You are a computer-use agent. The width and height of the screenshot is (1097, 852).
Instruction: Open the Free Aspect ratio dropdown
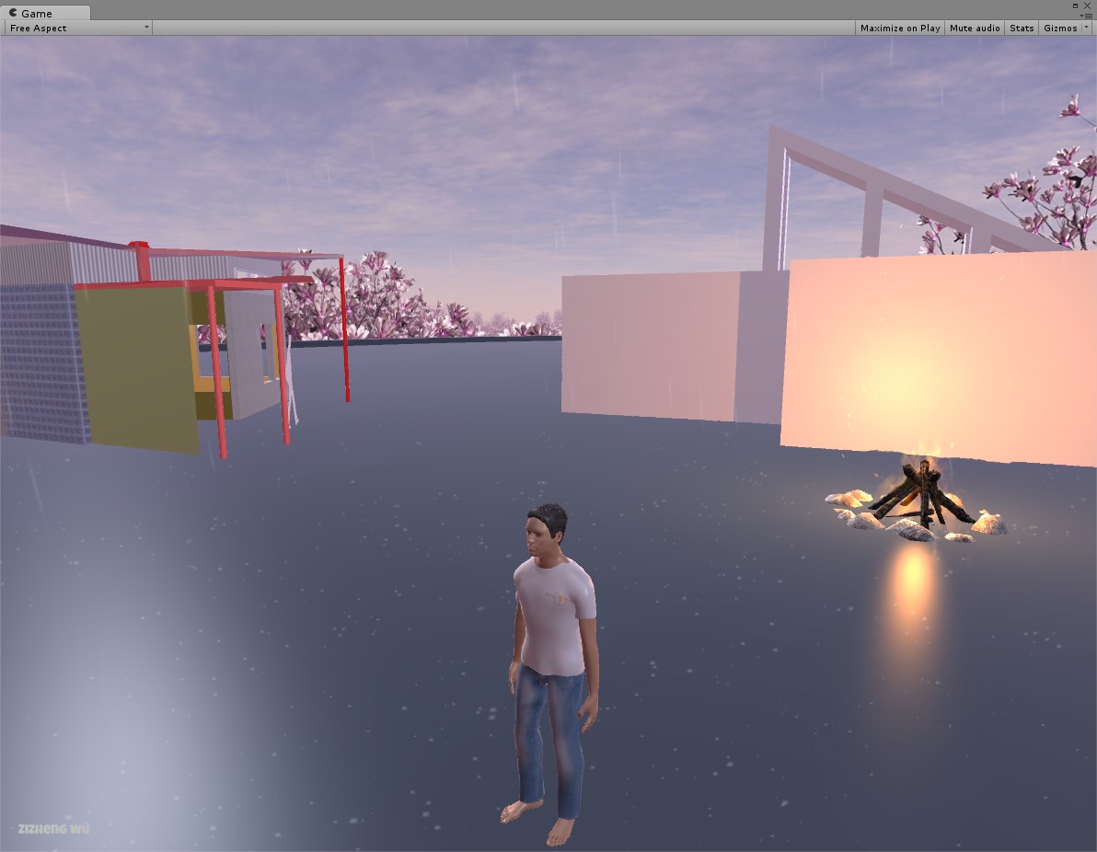tap(78, 28)
